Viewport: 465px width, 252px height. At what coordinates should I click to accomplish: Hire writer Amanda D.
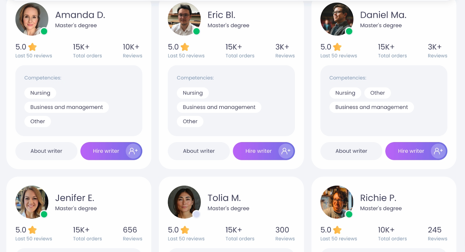[x=106, y=151]
